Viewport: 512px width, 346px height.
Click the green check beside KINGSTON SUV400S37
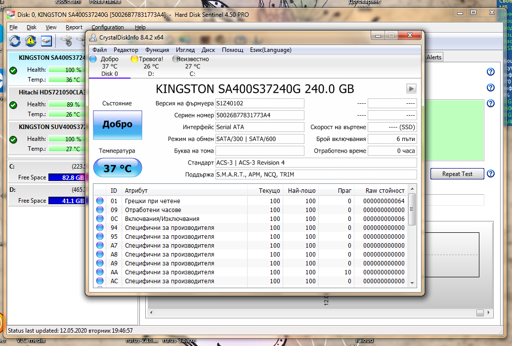click(x=13, y=139)
